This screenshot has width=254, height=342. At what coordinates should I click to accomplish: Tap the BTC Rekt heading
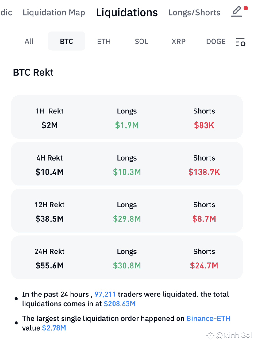(x=33, y=72)
